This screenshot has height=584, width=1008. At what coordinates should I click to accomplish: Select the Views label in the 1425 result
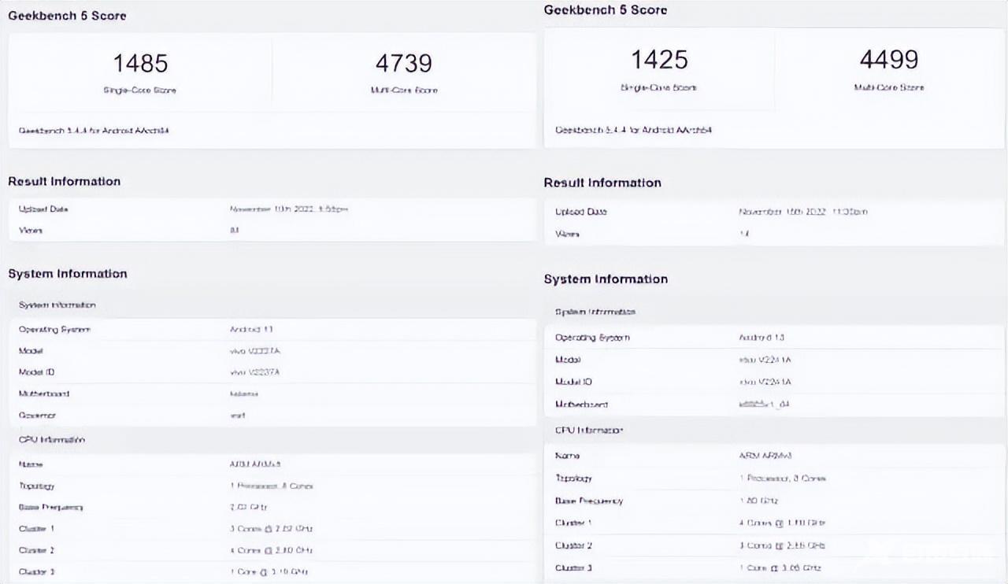tap(568, 234)
